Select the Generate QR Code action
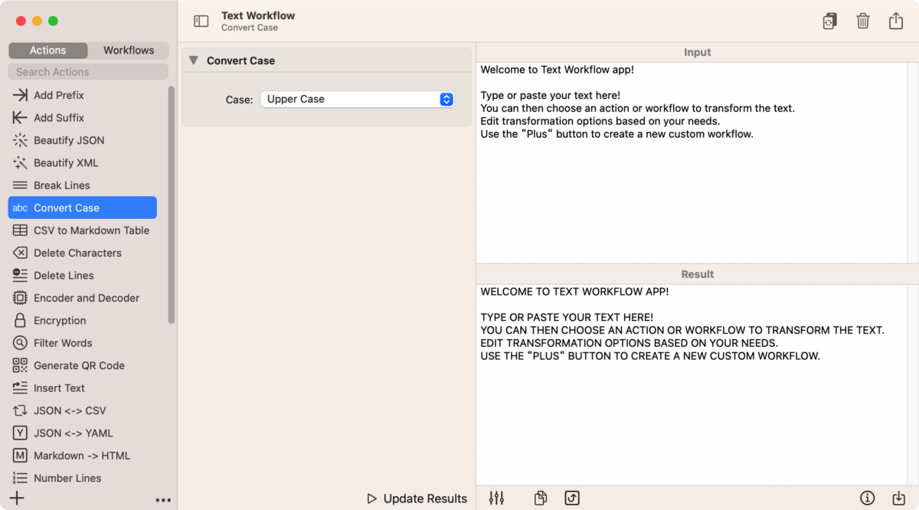 pos(83,365)
